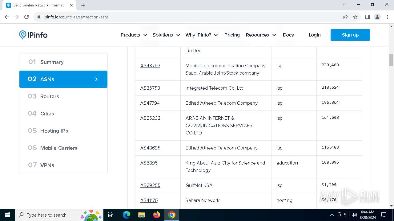394x221 pixels.
Task: Jump to 06 Mobile Carriers section
Action: click(x=63, y=148)
